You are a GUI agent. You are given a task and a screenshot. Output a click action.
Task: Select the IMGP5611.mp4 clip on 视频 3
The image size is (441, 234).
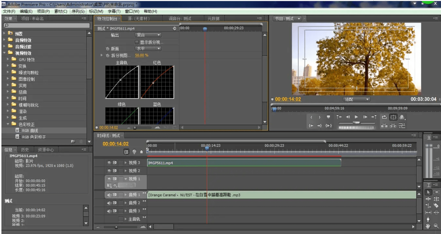[244, 163]
